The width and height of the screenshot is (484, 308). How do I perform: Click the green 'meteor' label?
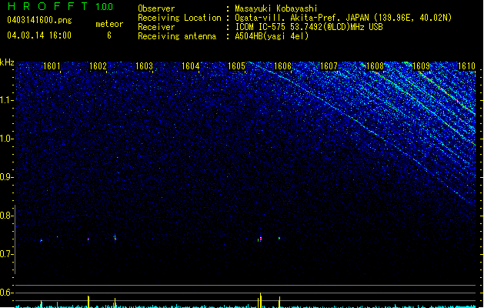[x=109, y=24]
